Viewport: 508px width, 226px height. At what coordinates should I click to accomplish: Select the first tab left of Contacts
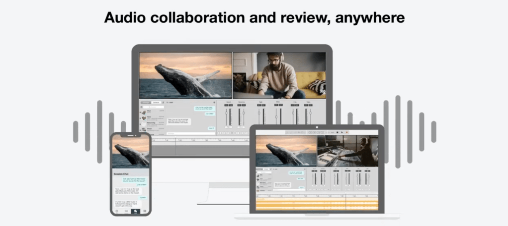click(x=146, y=102)
